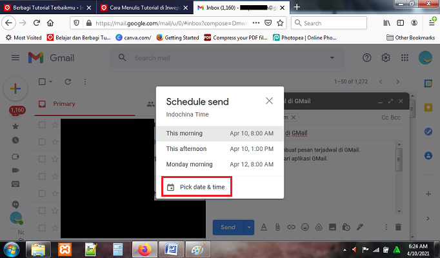440x258 pixels.
Task: Open Send options dropdown arrow
Action: tap(249, 227)
